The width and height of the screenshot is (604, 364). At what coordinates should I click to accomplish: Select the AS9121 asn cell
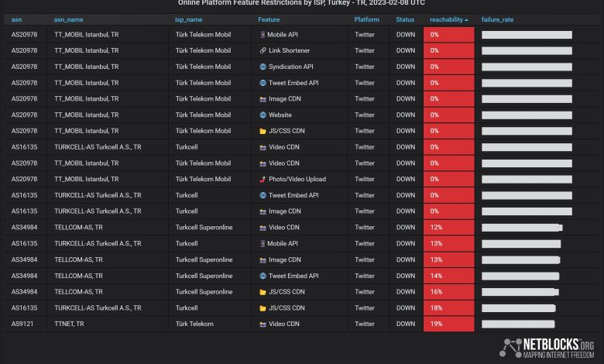tap(22, 324)
